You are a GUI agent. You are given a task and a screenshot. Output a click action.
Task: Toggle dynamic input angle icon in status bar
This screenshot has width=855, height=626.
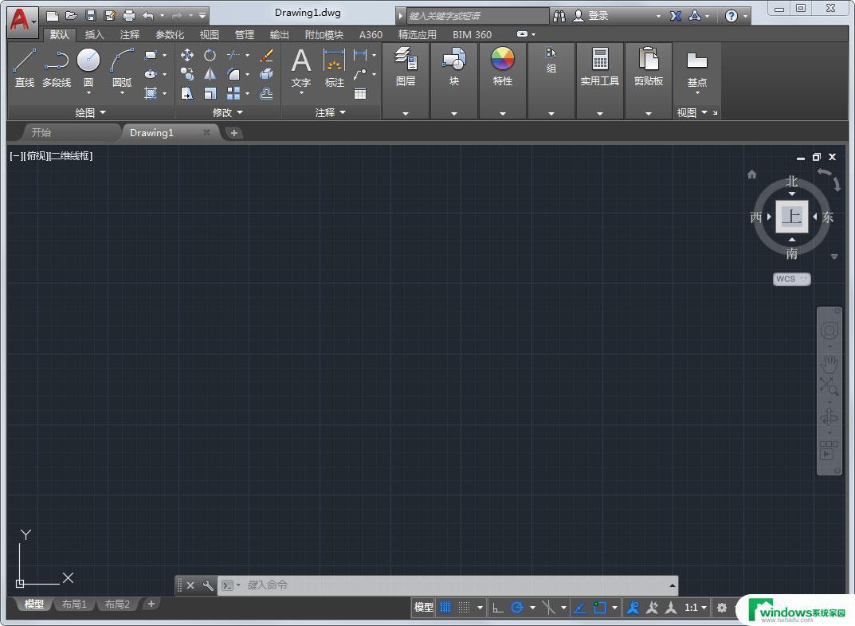[x=580, y=607]
